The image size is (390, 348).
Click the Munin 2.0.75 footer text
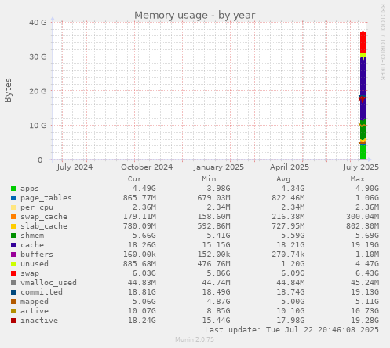(195, 339)
